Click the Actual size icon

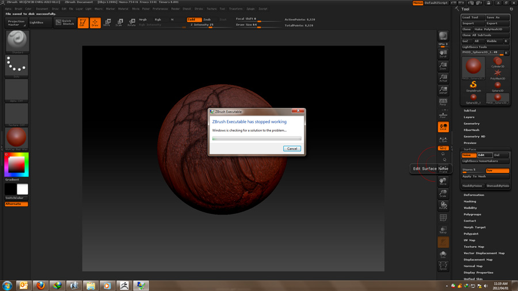click(x=443, y=78)
